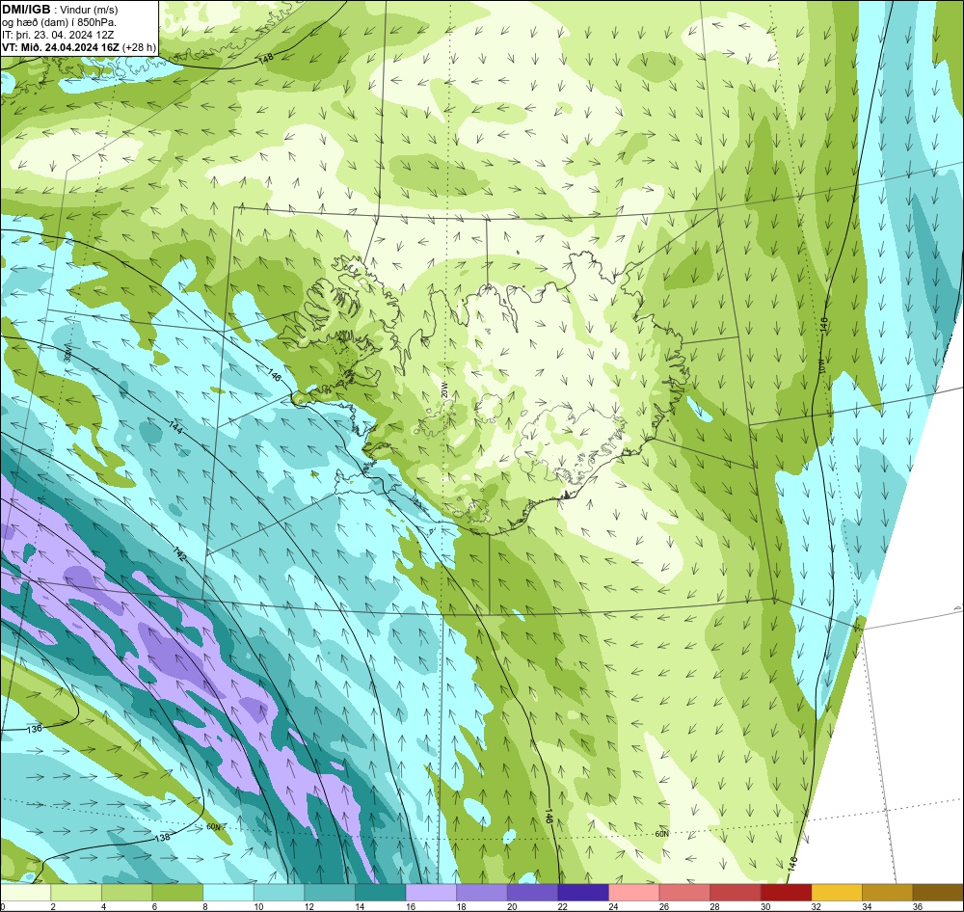Click the dark indigo 22–24 m/s legend swatch
This screenshot has width=964, height=912.
[x=583, y=893]
